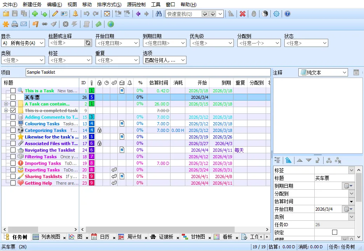Click the priority 9 colour box for 'Getting Help'
The image size is (364, 251).
pyautogui.click(x=92, y=183)
